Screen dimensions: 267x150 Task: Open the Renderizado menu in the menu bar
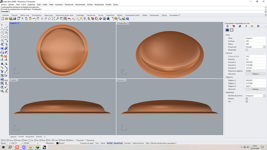coord(99,5)
